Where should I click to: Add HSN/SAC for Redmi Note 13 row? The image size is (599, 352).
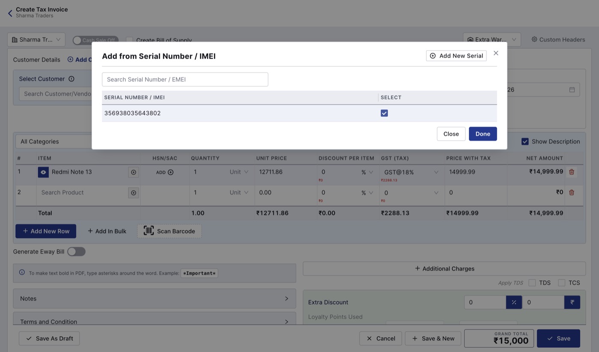pos(165,172)
